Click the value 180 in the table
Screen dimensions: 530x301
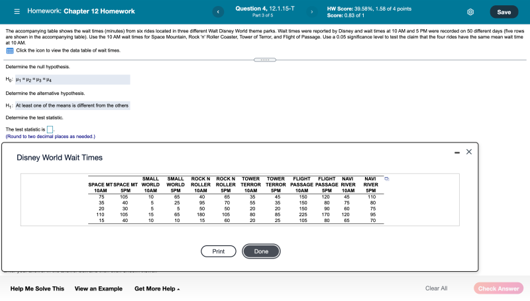[x=201, y=214]
